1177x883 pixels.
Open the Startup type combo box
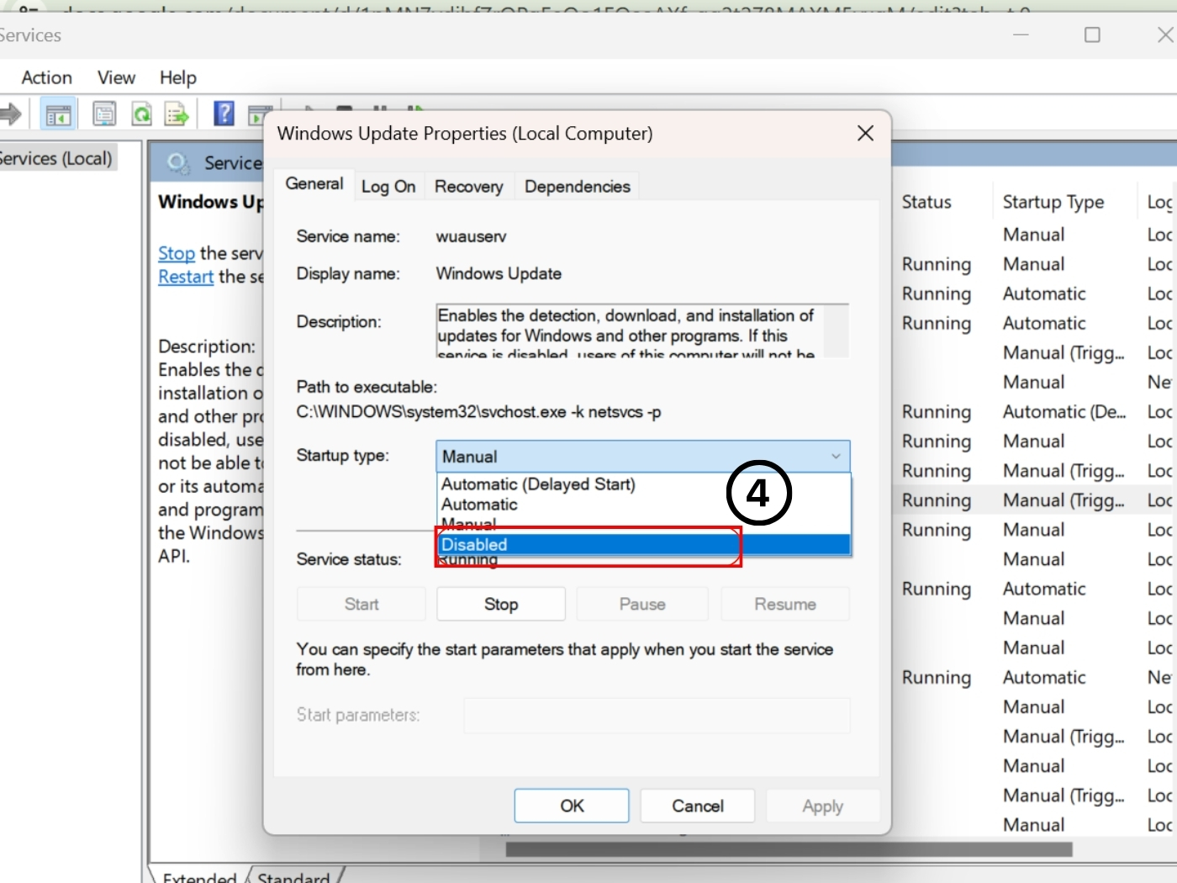(x=643, y=457)
